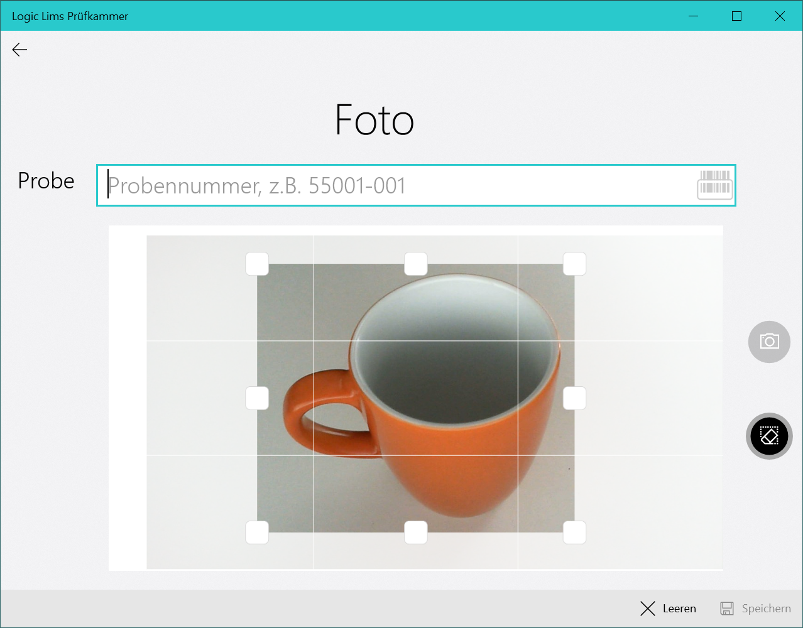The image size is (803, 628).
Task: Click the orange cup photo preview
Action: 416,398
